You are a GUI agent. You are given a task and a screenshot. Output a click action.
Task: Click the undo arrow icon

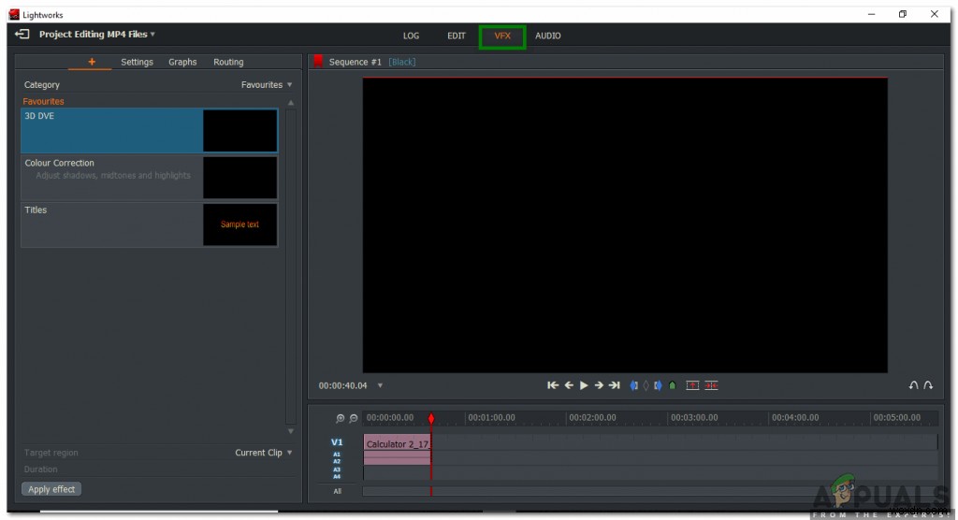coord(914,385)
